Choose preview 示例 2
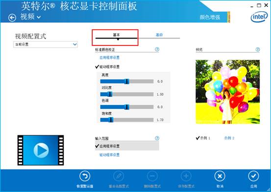The height and width of the screenshot is (192, 271). (229, 138)
